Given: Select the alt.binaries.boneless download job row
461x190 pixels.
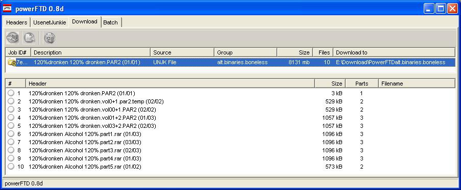Looking at the screenshot, I should pos(231,63).
